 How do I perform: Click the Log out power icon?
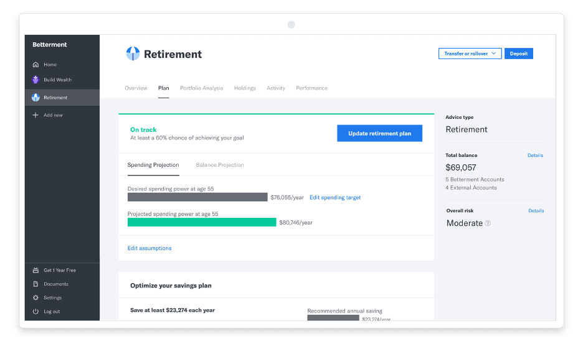tap(36, 312)
